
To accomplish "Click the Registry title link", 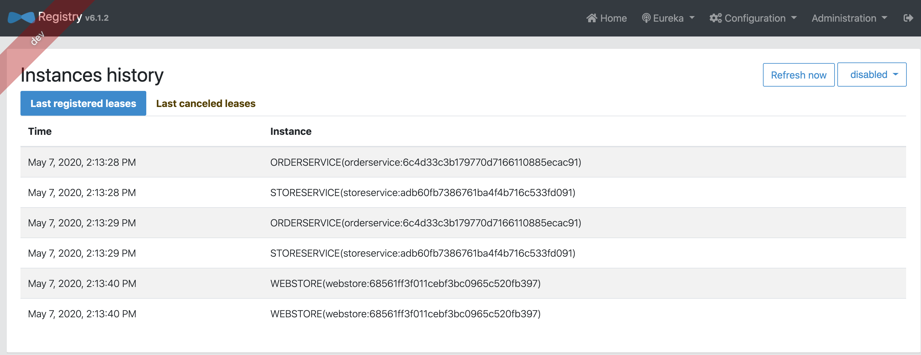I will (x=60, y=17).
